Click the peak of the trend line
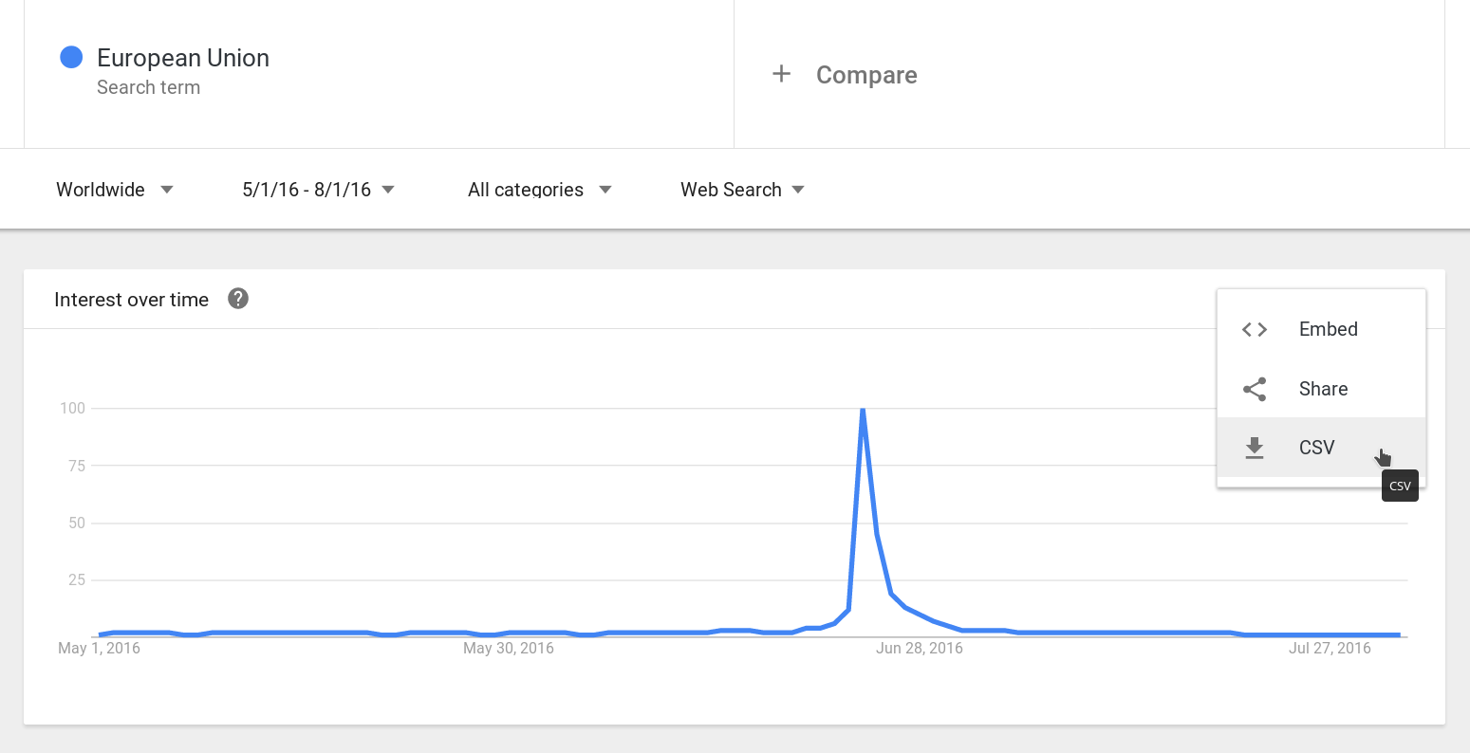 point(863,410)
